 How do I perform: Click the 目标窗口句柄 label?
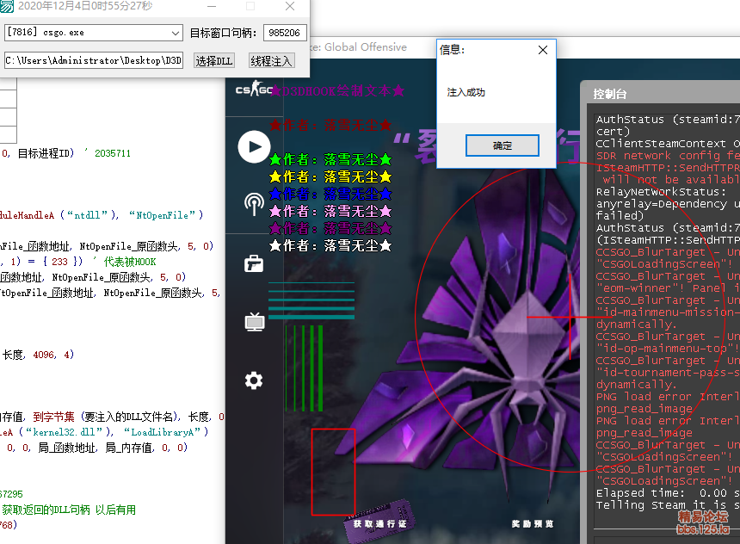coord(223,33)
